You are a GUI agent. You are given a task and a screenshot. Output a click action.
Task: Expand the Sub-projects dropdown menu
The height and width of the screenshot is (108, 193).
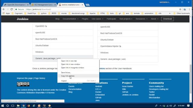(126, 19)
